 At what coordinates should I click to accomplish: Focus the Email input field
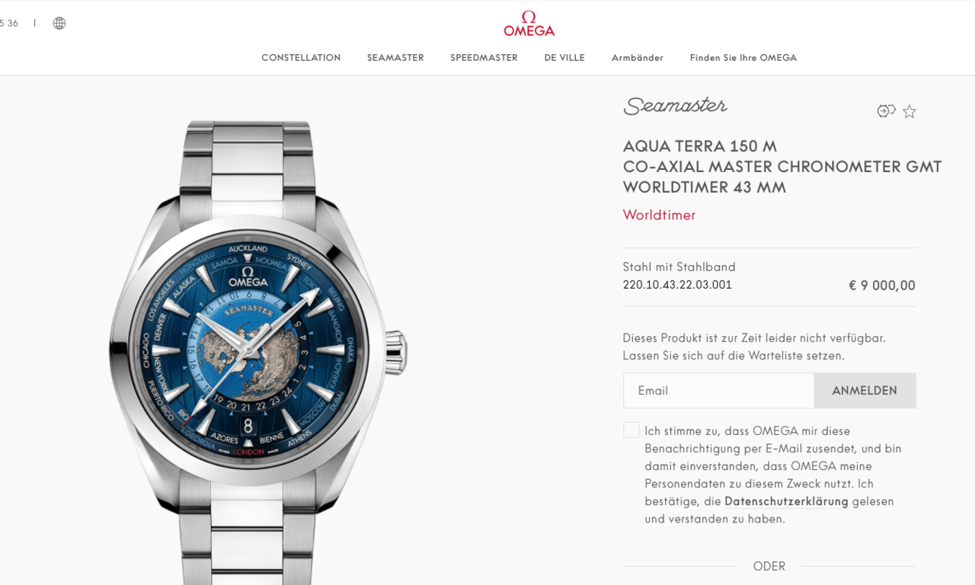point(718,391)
